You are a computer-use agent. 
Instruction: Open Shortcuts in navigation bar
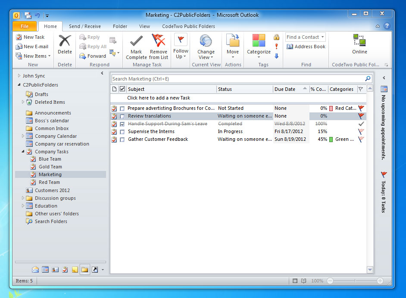(95, 270)
